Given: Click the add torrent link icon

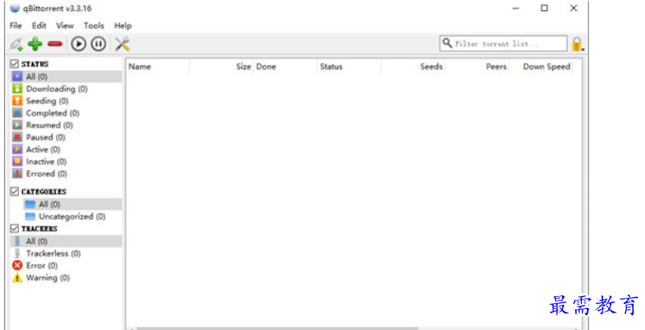Looking at the screenshot, I should (x=17, y=44).
